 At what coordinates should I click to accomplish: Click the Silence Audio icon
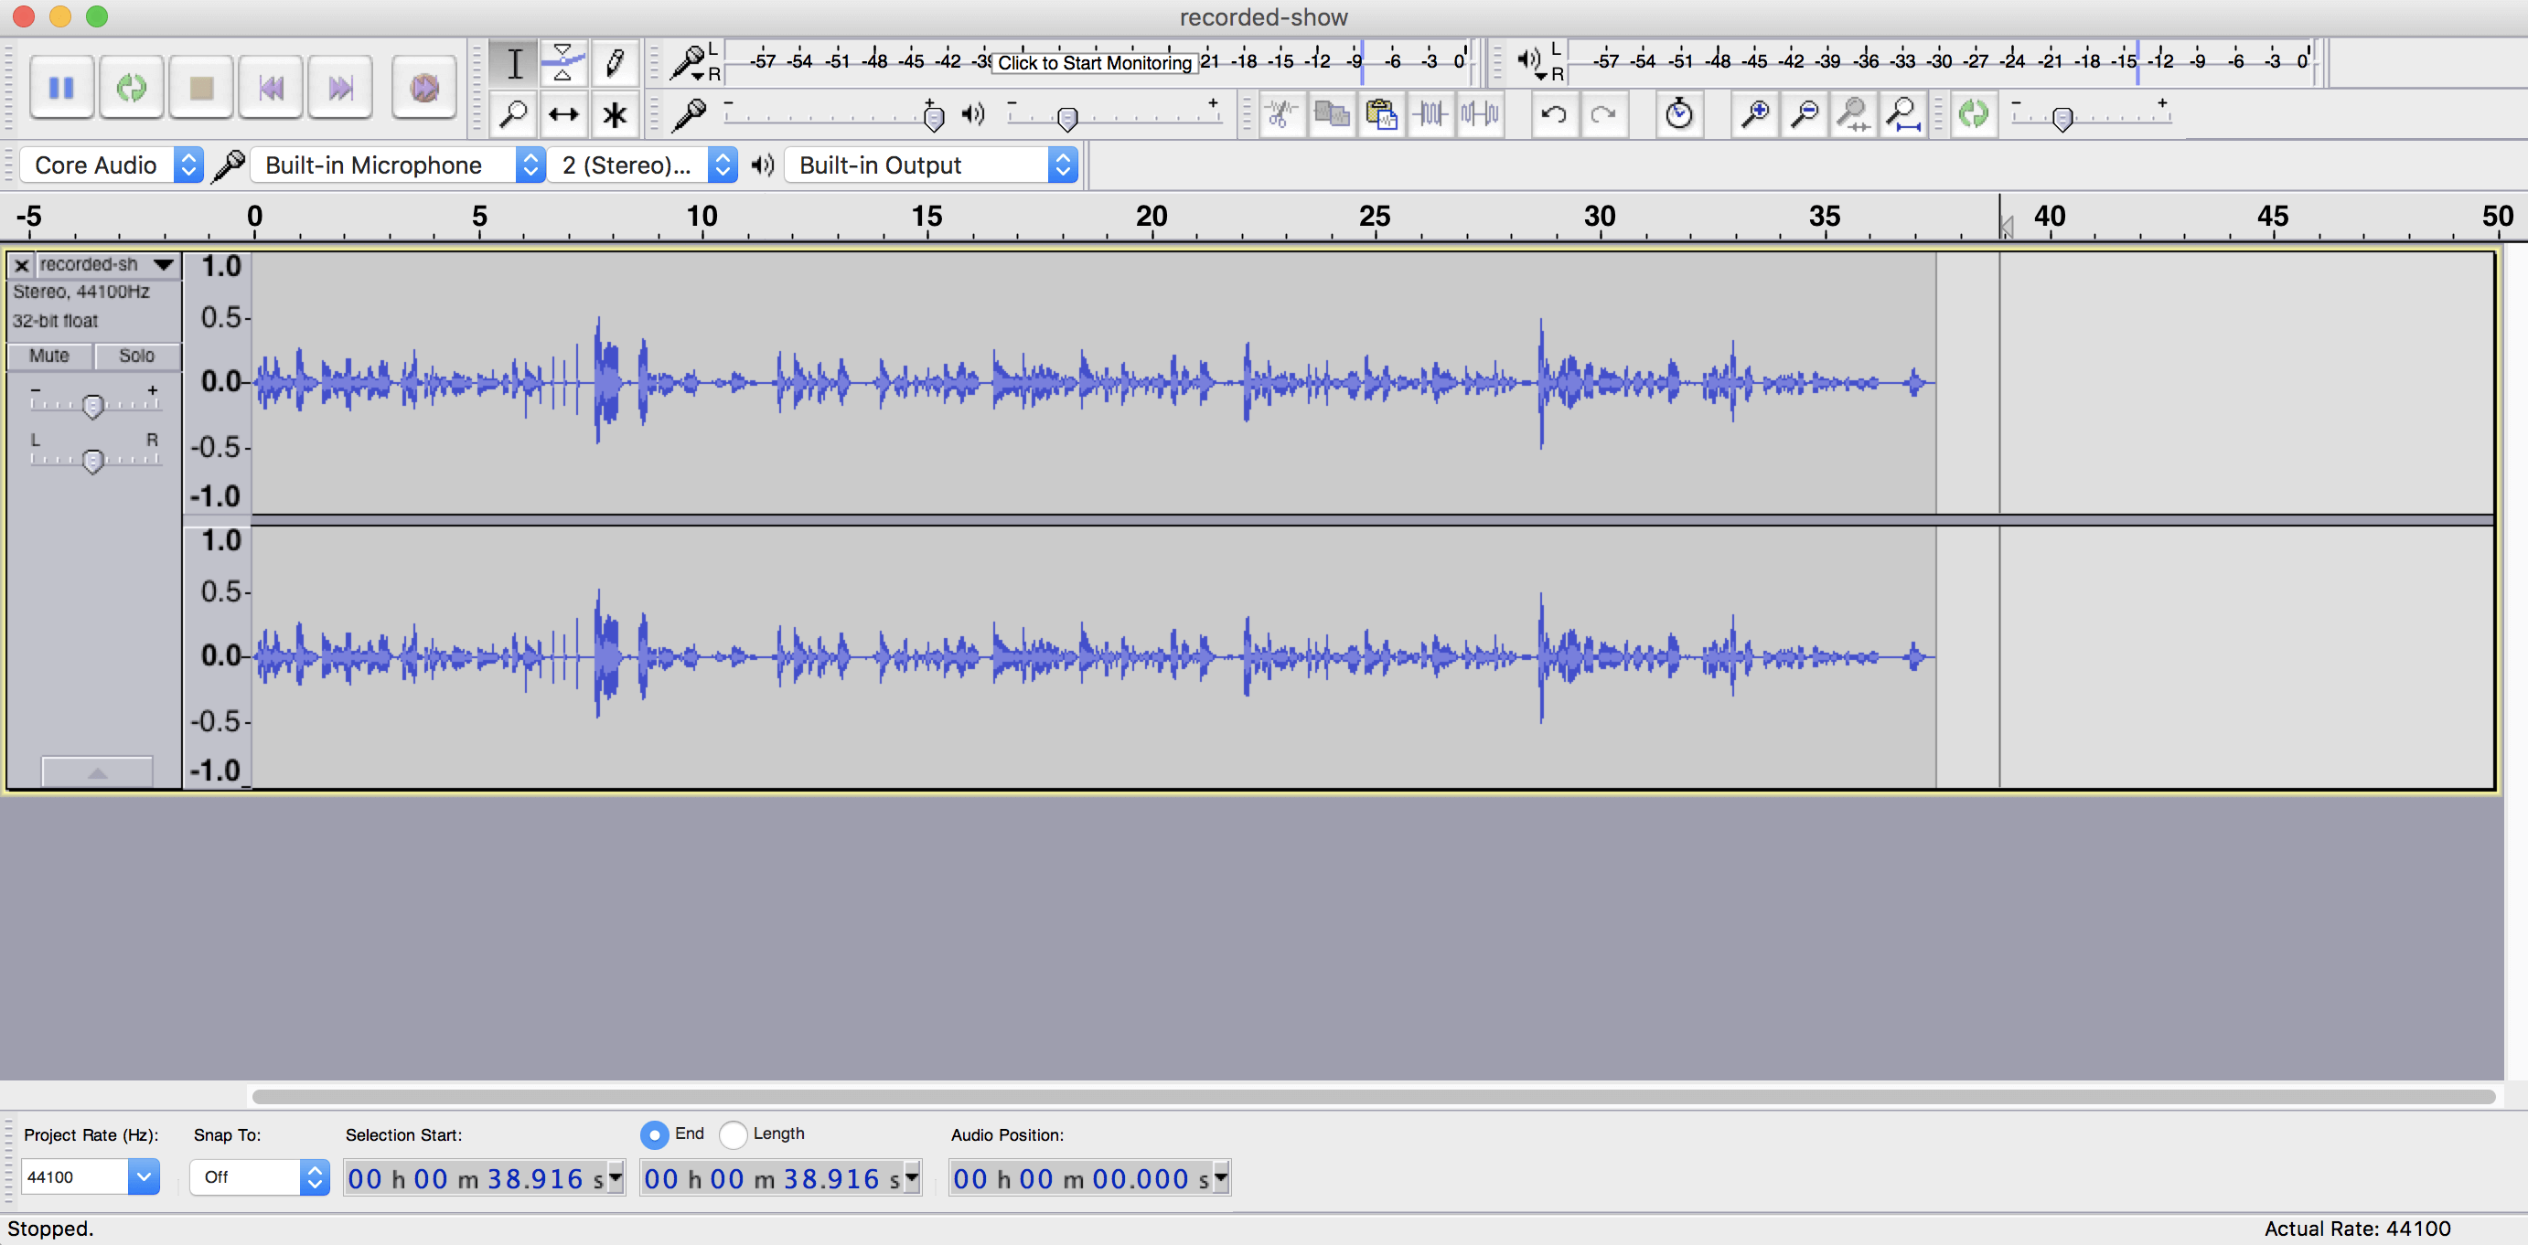(1480, 115)
